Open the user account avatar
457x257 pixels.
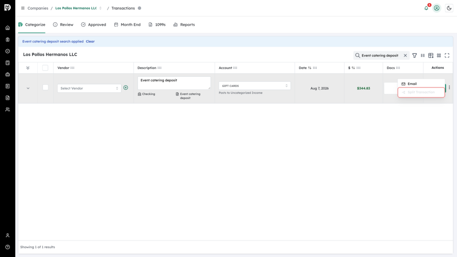[x=436, y=8]
